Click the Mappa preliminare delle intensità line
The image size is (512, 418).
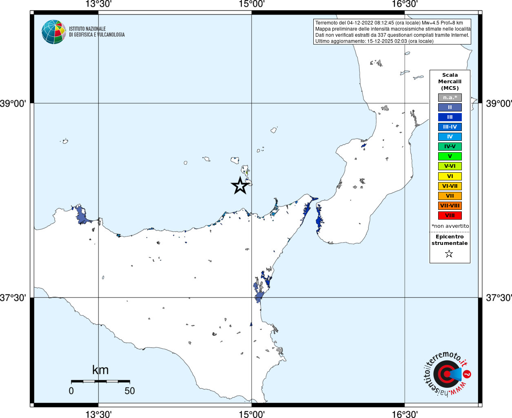[393, 29]
